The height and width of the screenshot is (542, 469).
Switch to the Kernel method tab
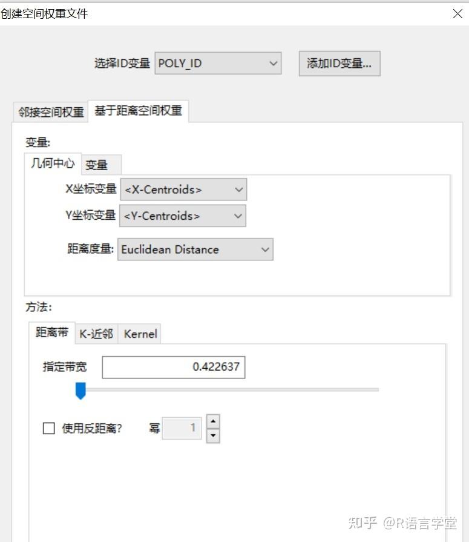139,333
